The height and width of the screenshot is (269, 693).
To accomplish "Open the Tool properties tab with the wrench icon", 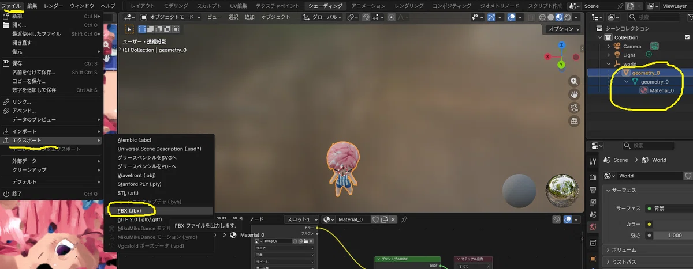I will pyautogui.click(x=593, y=161).
